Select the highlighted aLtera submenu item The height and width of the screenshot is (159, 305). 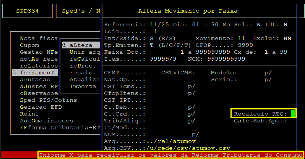(x=81, y=45)
